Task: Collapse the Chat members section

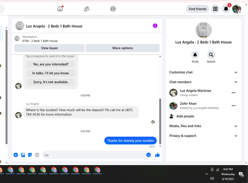Action: [203, 82]
